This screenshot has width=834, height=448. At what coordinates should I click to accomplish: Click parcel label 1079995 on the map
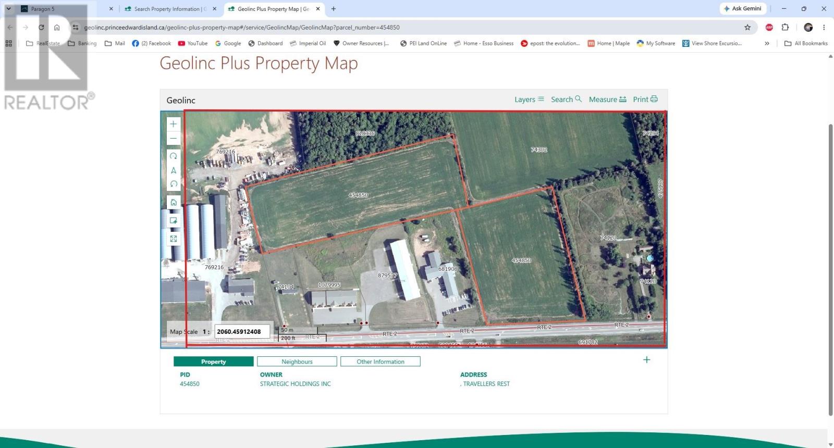click(x=329, y=285)
